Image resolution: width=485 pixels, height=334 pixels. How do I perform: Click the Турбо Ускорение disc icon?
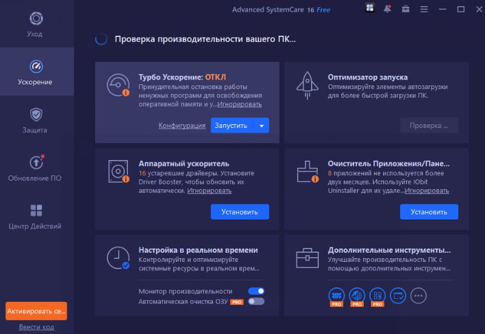[118, 85]
